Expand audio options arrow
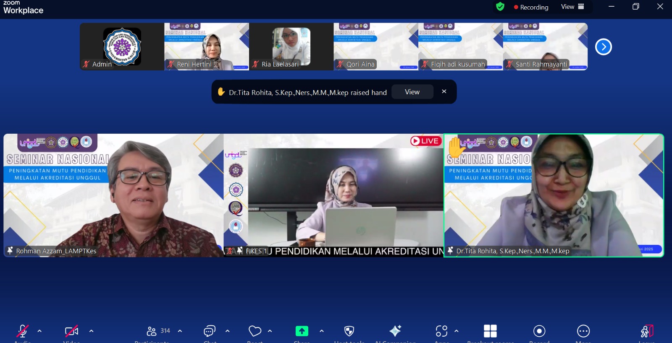 39,331
